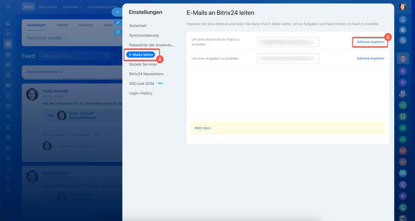Click the chat bubbles icon in sidebar
415x221 pixels.
[x=8, y=116]
